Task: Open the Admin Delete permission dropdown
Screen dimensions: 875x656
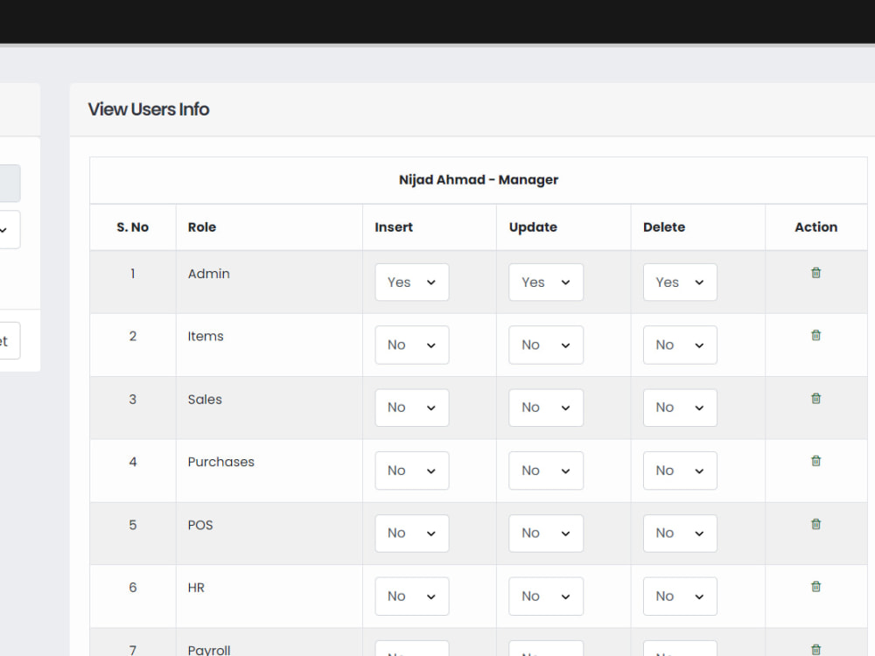Action: (680, 283)
